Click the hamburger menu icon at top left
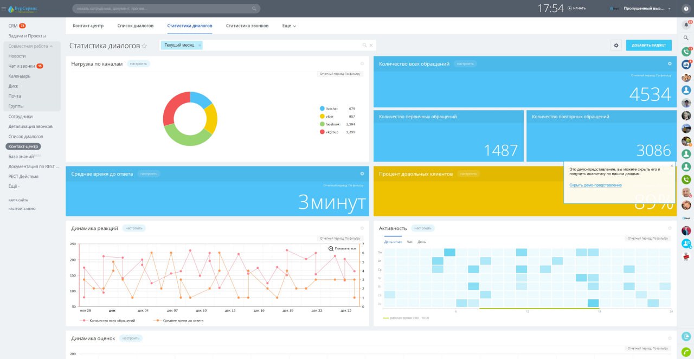Screen dimensions: 694x359 click(x=4, y=9)
